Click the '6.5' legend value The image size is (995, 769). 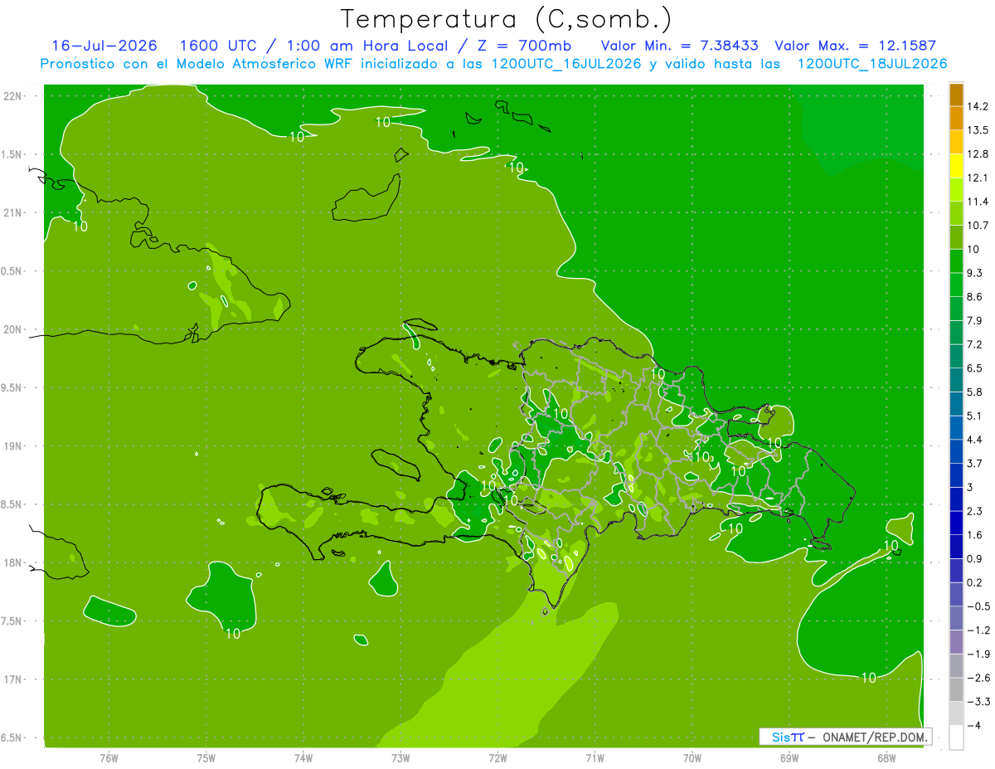coord(975,368)
